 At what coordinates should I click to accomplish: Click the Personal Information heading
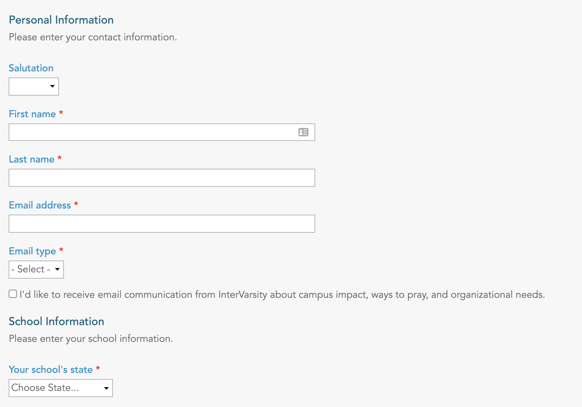(x=61, y=20)
